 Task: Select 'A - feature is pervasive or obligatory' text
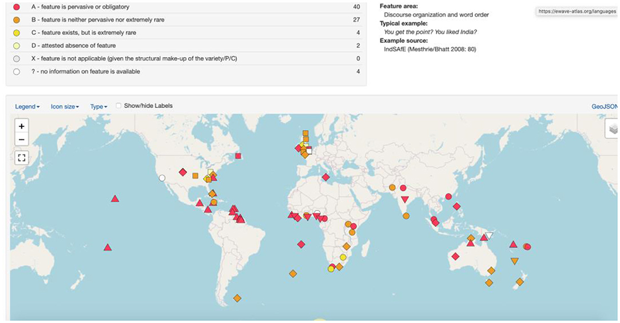coord(80,7)
